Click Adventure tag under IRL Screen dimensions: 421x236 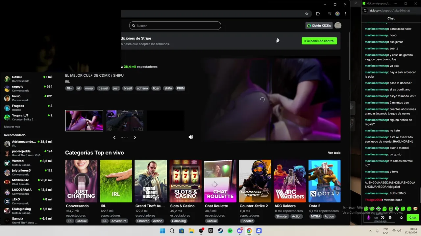point(119,221)
